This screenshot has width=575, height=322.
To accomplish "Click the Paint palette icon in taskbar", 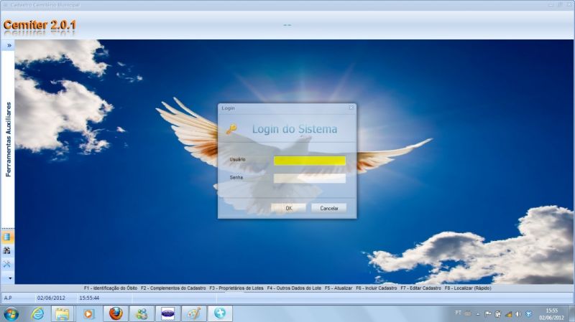I will point(193,313).
